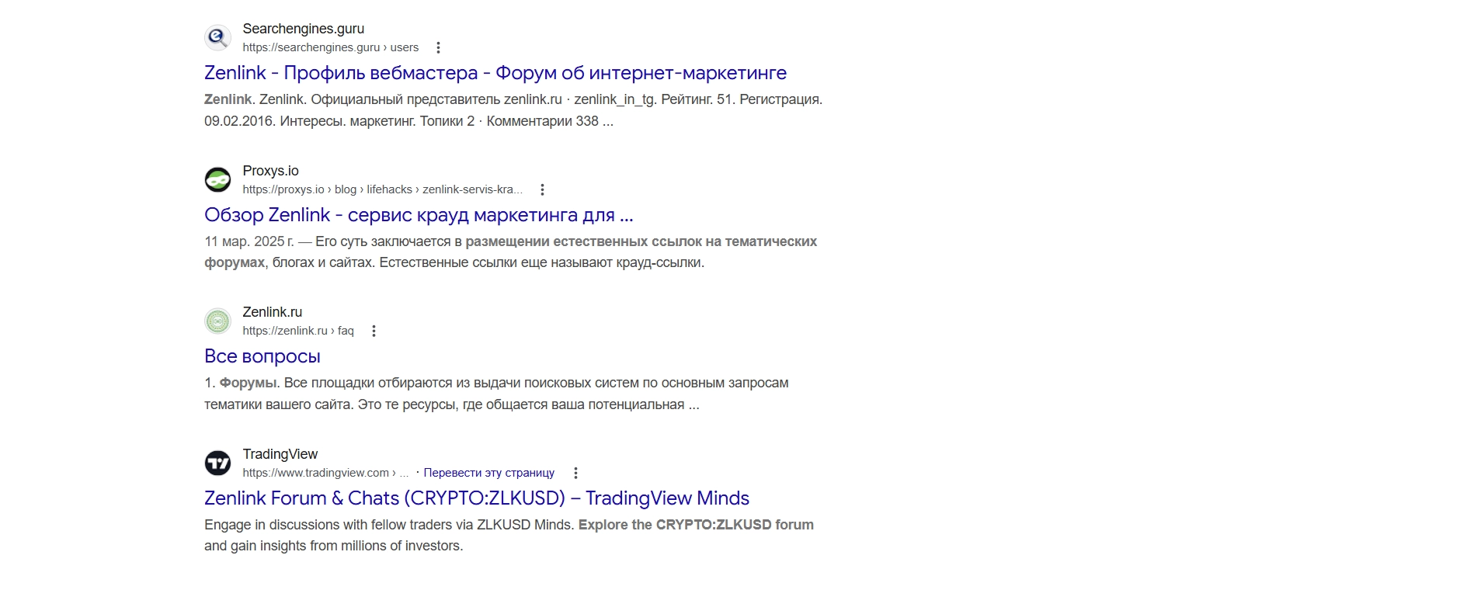Click the Searchengines.guru site favicon
Screen dimensions: 1474x590
click(x=217, y=38)
